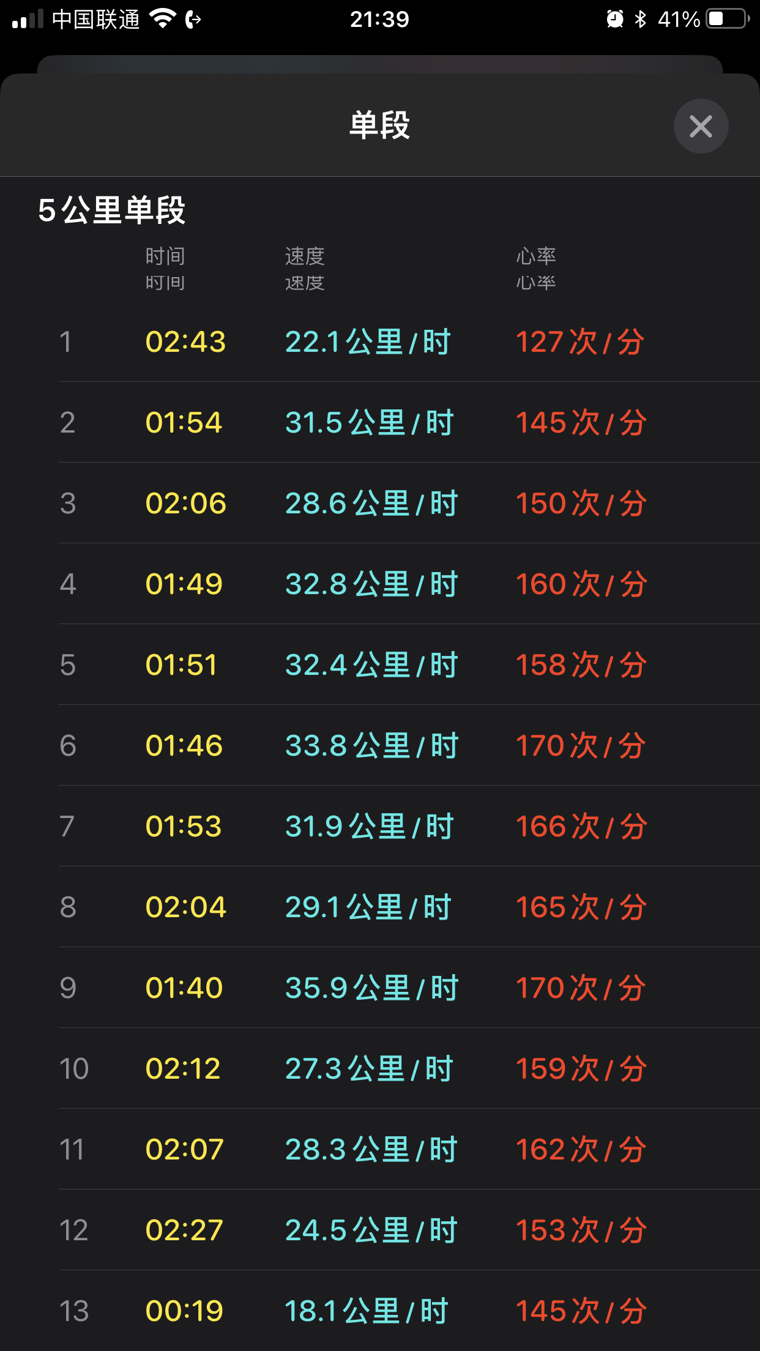760x1351 pixels.
Task: Tap the Bluetooth status icon
Action: 640,19
